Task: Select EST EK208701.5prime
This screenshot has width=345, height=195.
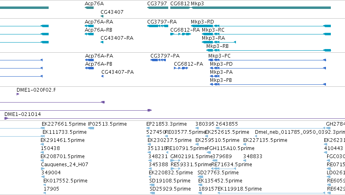Action: point(62,157)
